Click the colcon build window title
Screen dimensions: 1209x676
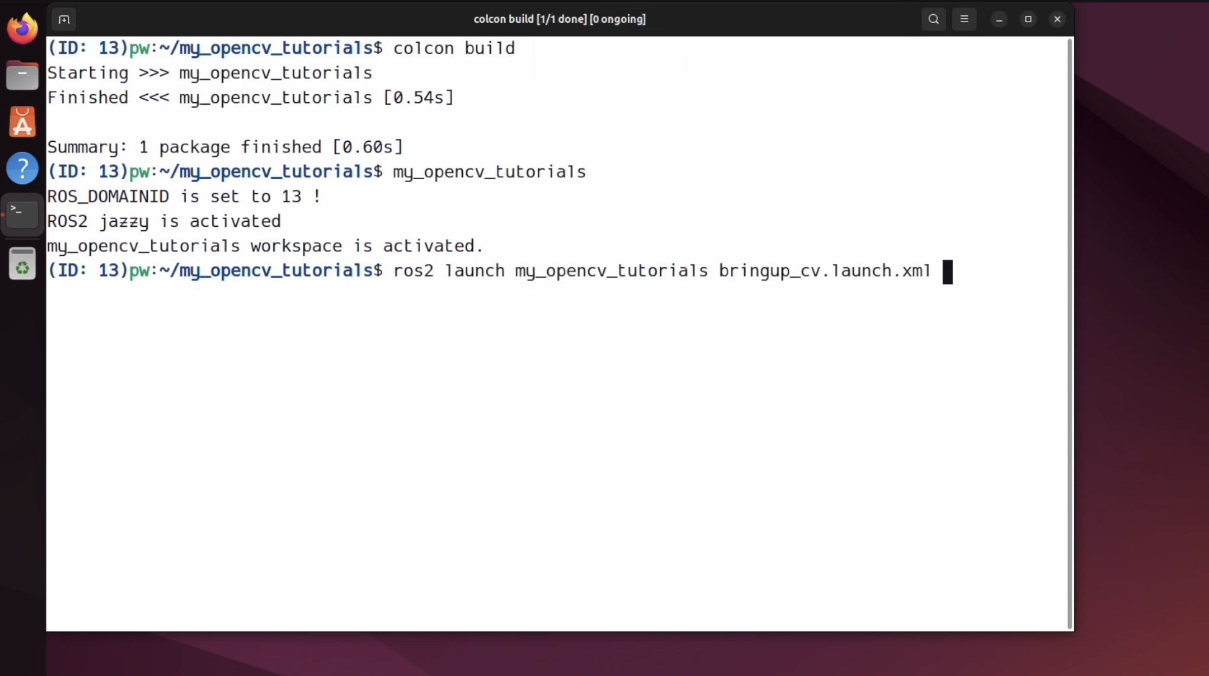click(559, 19)
